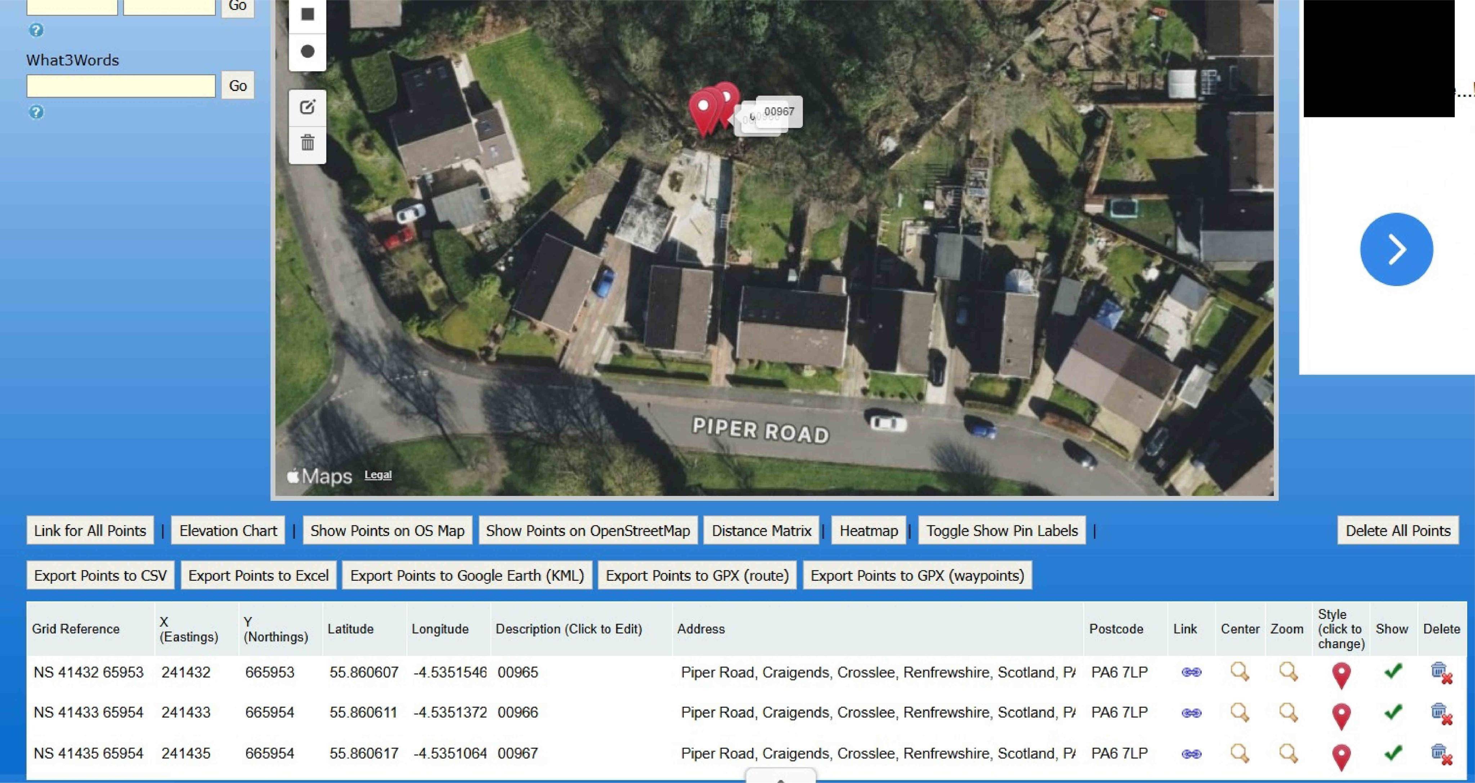Toggle show checkmark for point 00967
This screenshot has width=1475, height=783.
[1393, 753]
